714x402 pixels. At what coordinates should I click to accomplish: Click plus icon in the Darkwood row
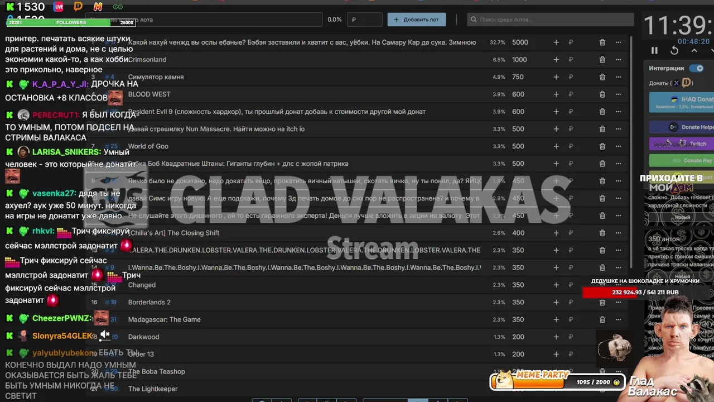coord(556,337)
